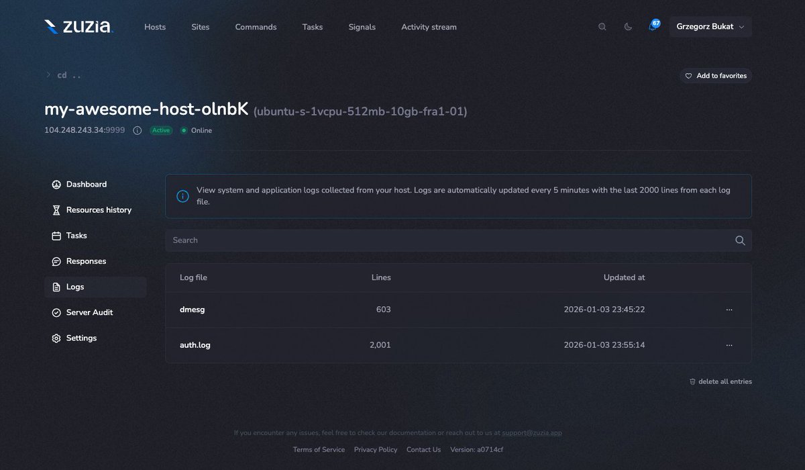Focus the logs Search field

pos(458,240)
